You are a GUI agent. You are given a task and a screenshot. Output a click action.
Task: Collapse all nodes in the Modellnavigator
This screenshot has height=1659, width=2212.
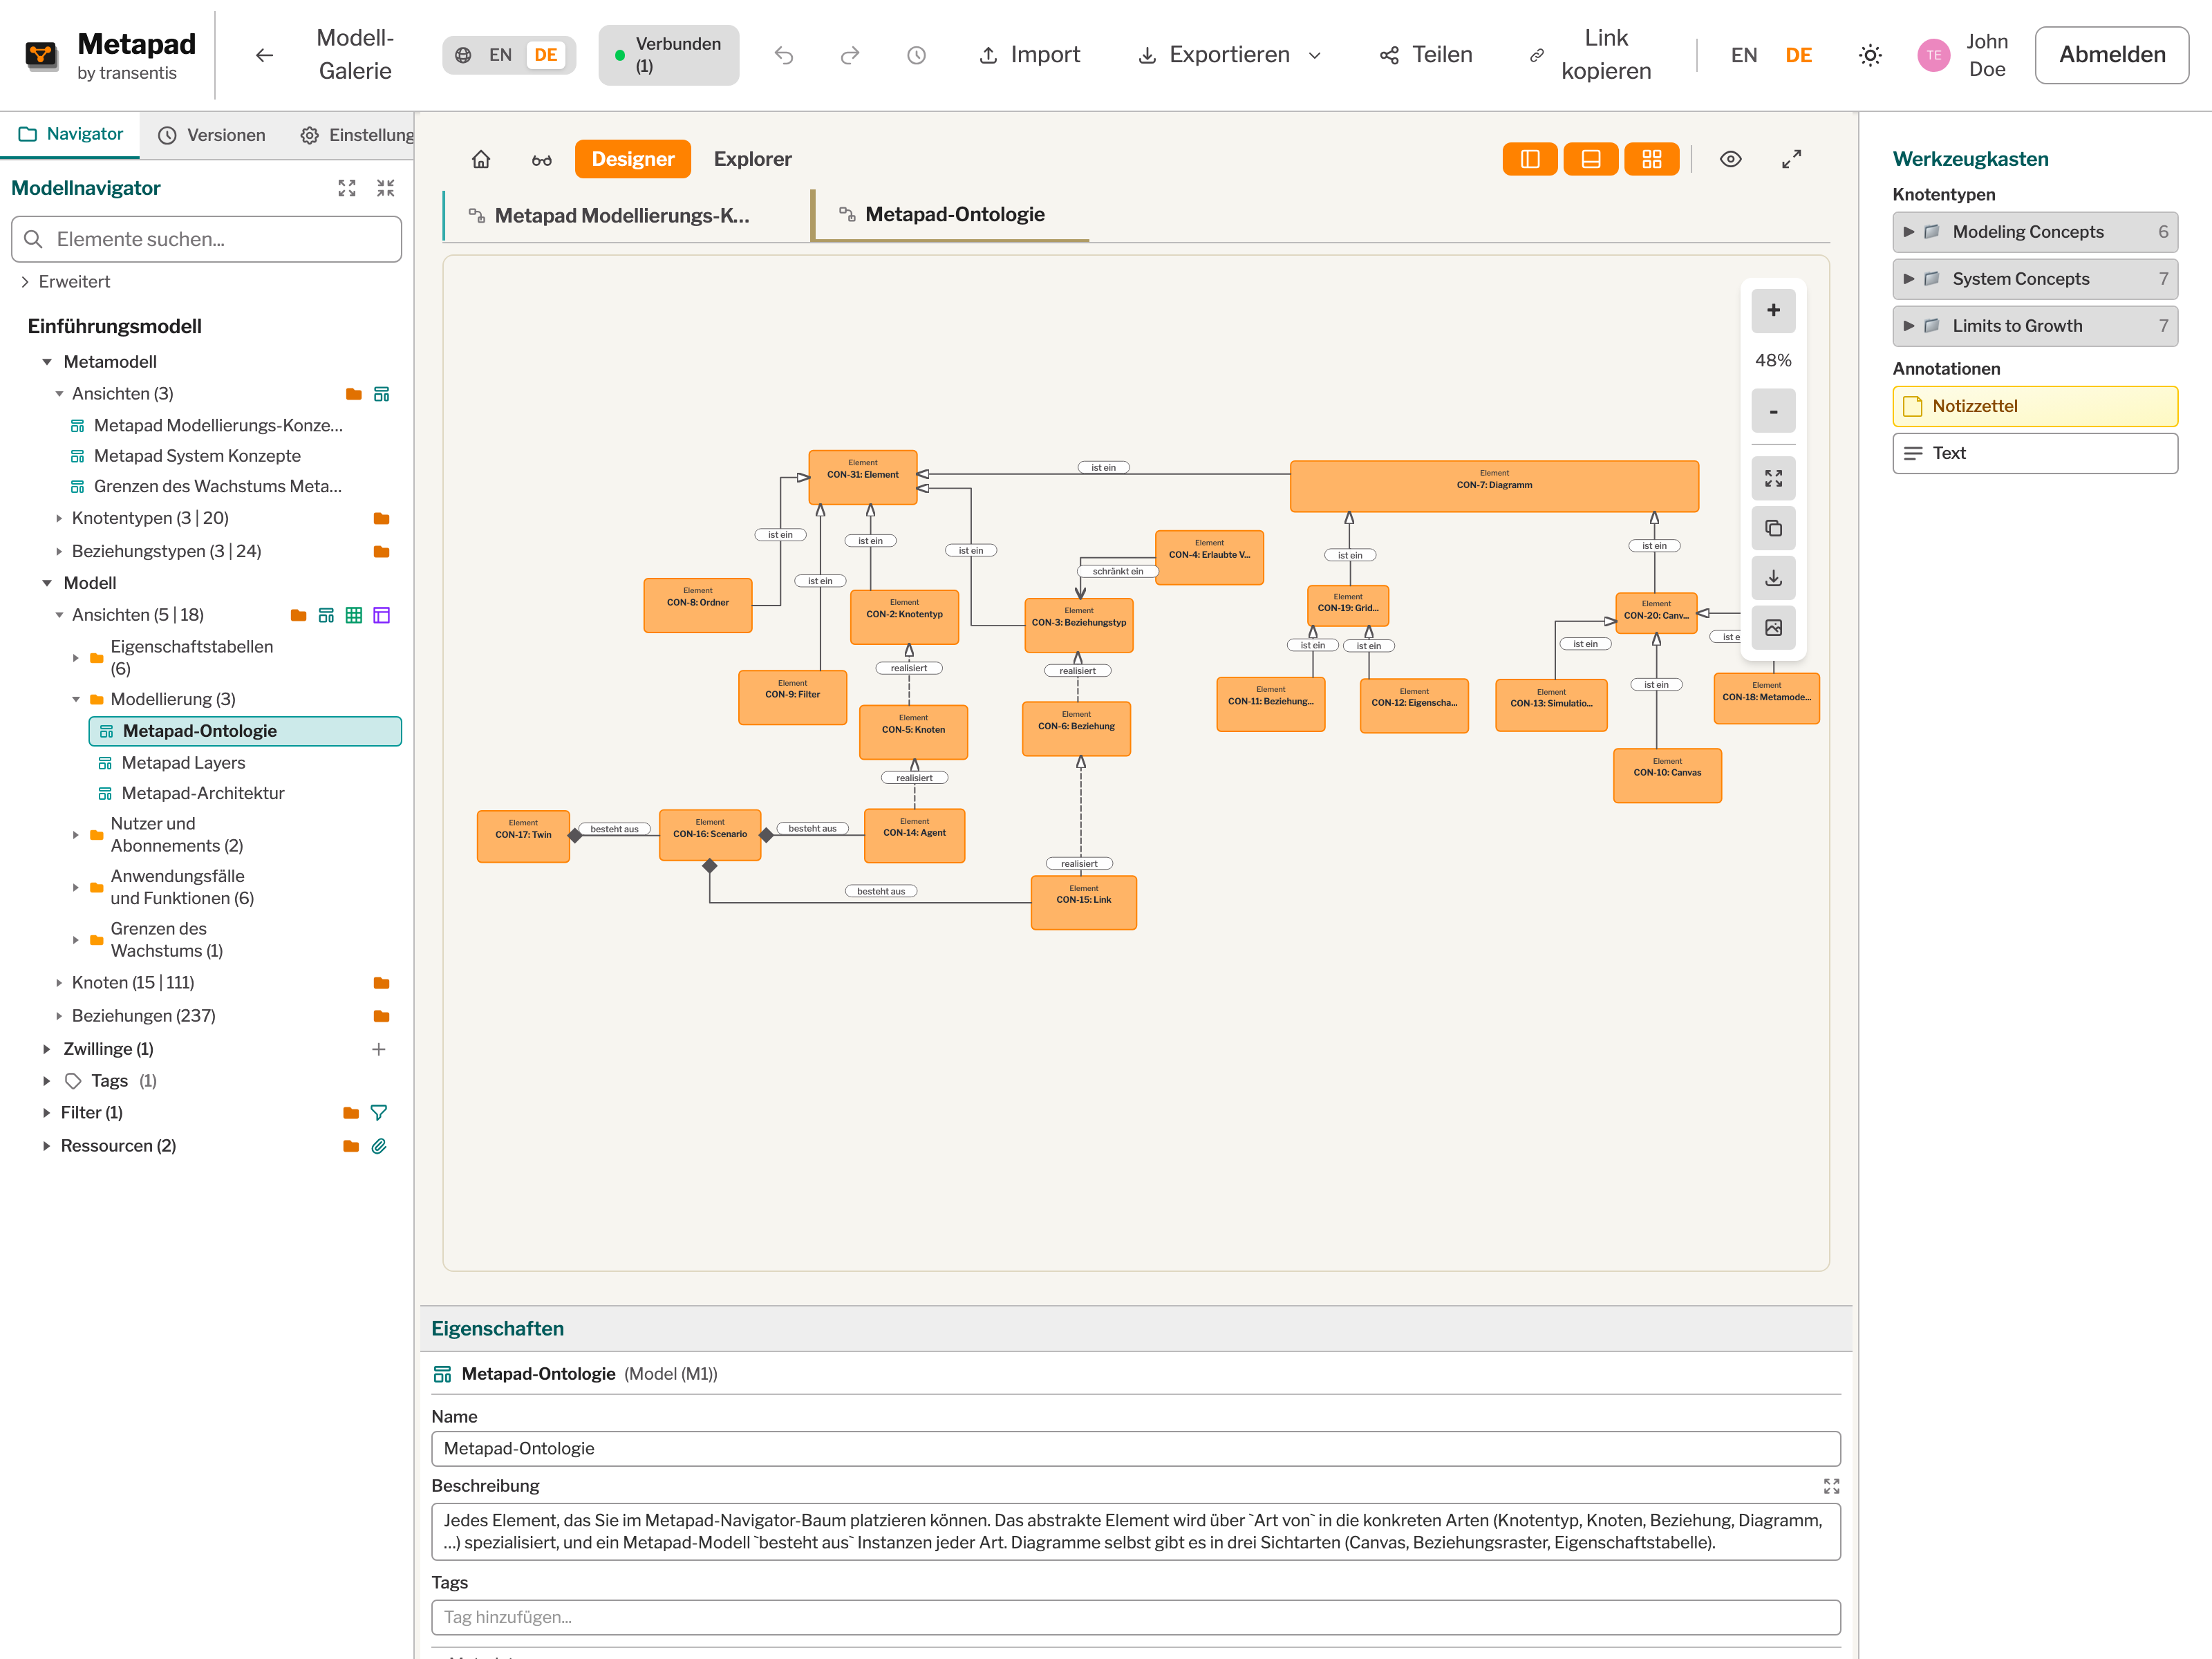386,188
